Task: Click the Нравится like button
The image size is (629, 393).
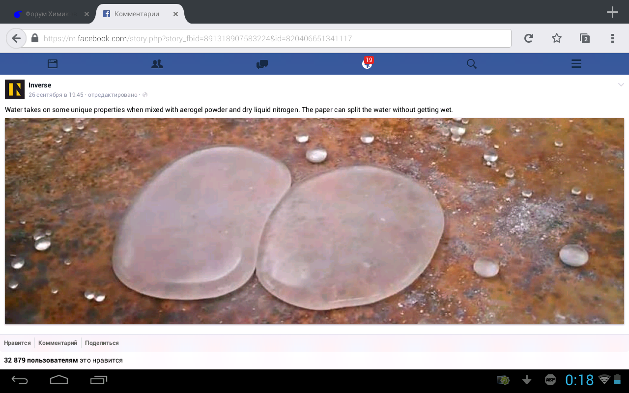Action: point(17,343)
